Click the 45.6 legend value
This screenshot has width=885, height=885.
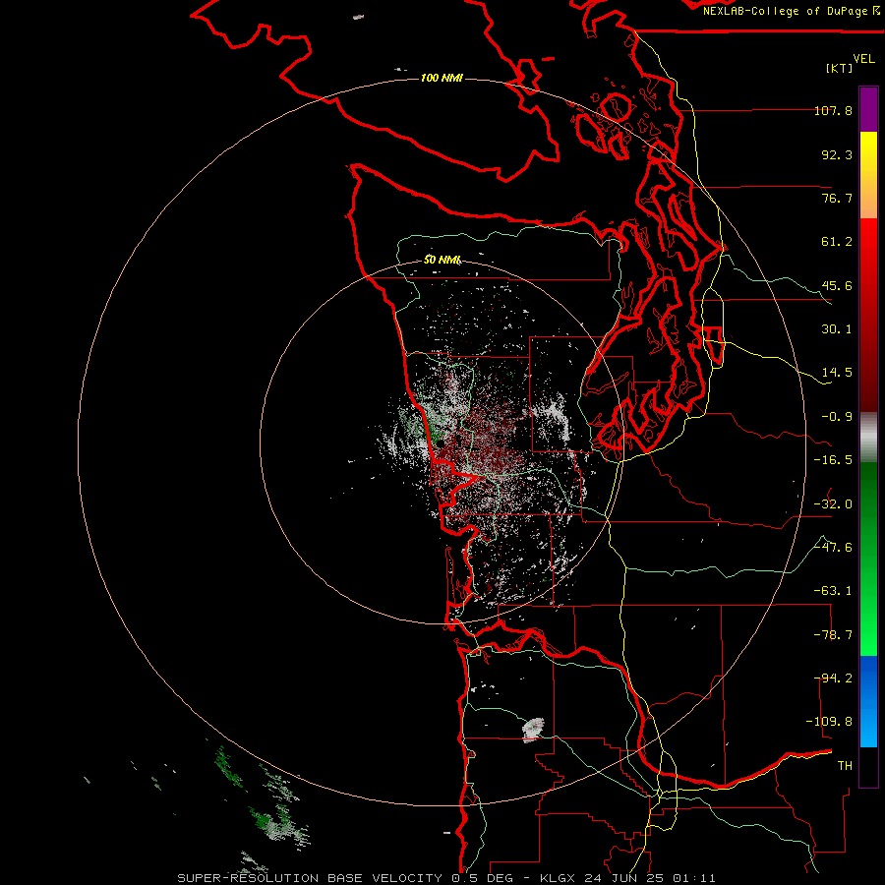point(837,285)
